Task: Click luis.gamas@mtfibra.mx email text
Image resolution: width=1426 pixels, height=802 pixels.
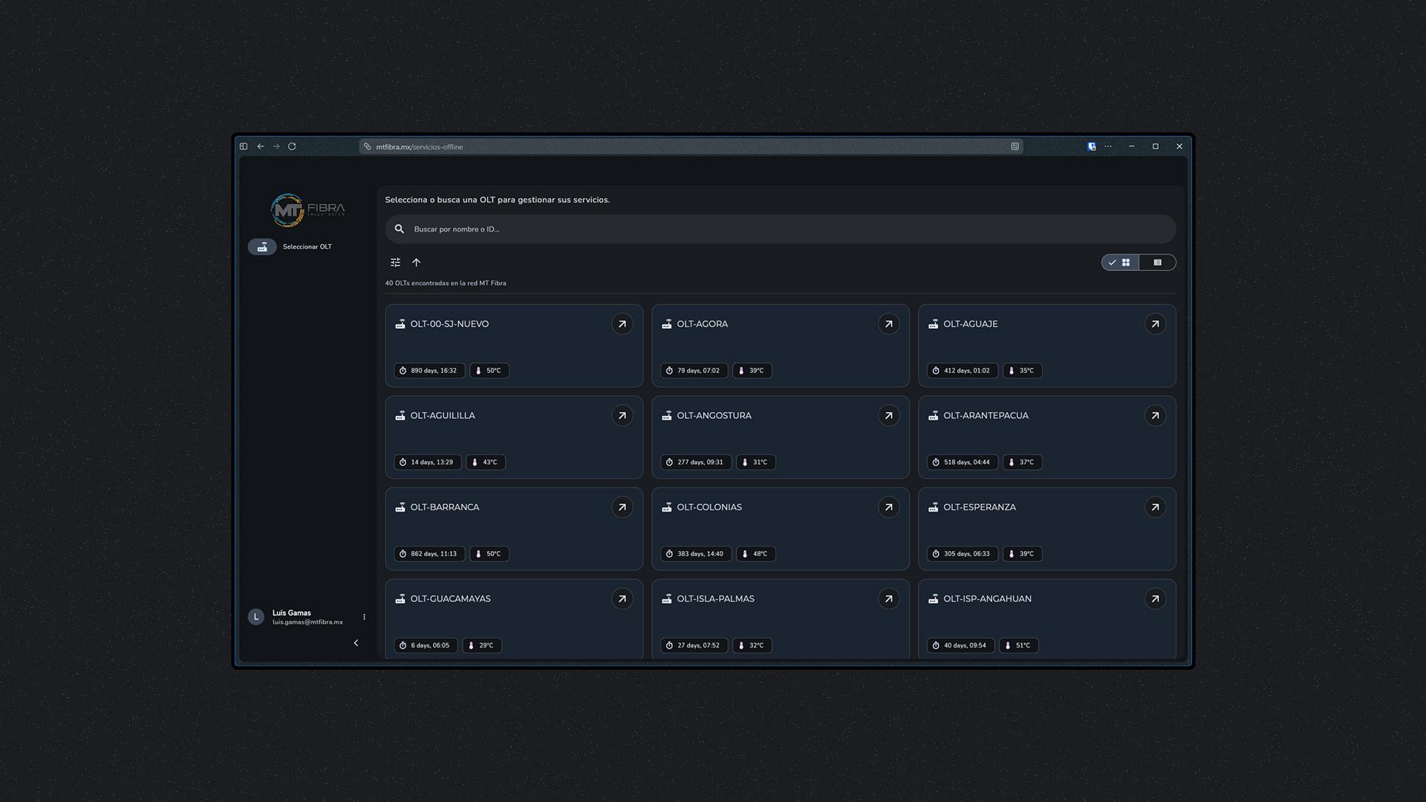Action: (x=307, y=622)
